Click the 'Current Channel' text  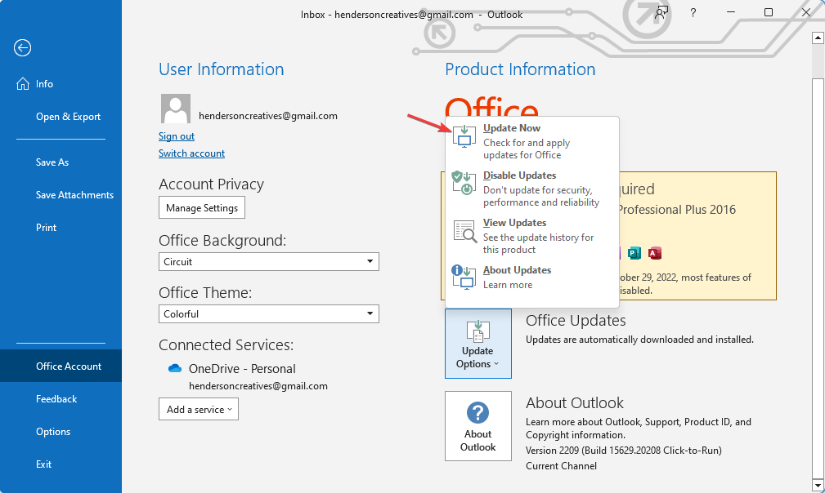tap(561, 466)
